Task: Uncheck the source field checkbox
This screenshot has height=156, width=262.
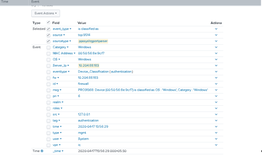Action: click(48, 35)
